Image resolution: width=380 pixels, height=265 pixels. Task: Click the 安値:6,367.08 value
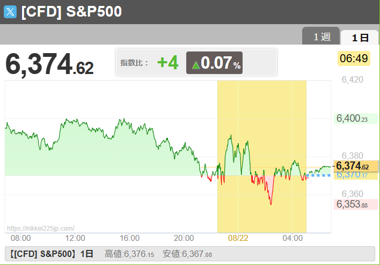187,254
